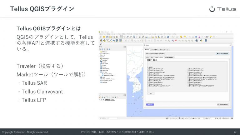Toggle the Map Tips speech bubble icon

(211, 37)
